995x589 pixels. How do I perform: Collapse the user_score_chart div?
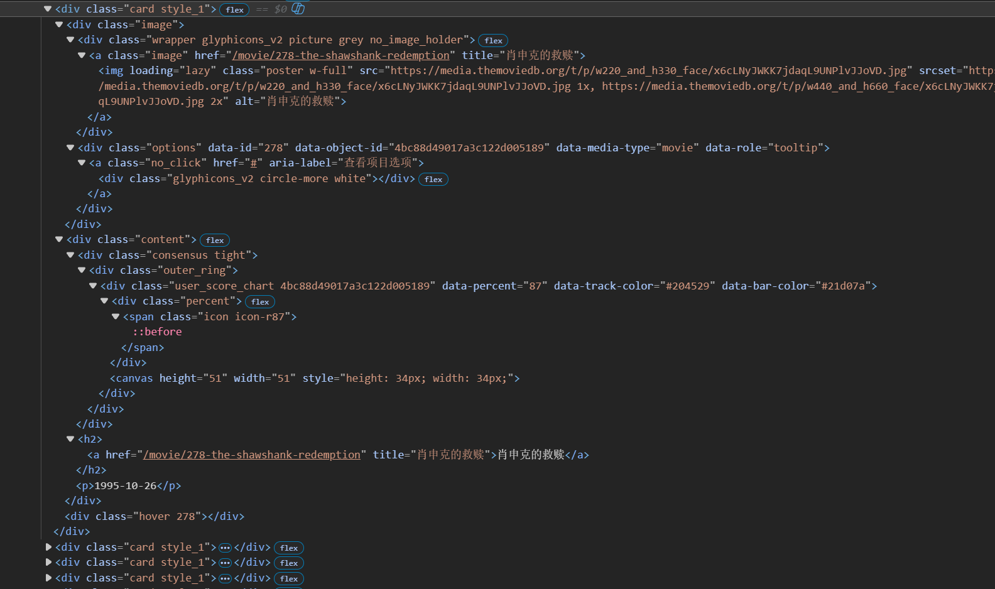[x=93, y=286]
